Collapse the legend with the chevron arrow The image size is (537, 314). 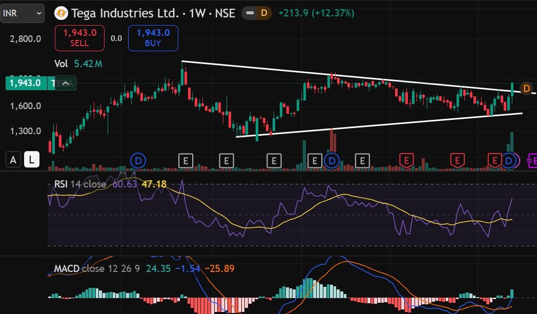(66, 83)
